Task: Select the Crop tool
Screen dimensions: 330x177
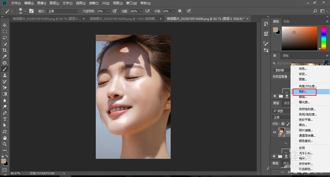Action: pyautogui.click(x=5, y=50)
